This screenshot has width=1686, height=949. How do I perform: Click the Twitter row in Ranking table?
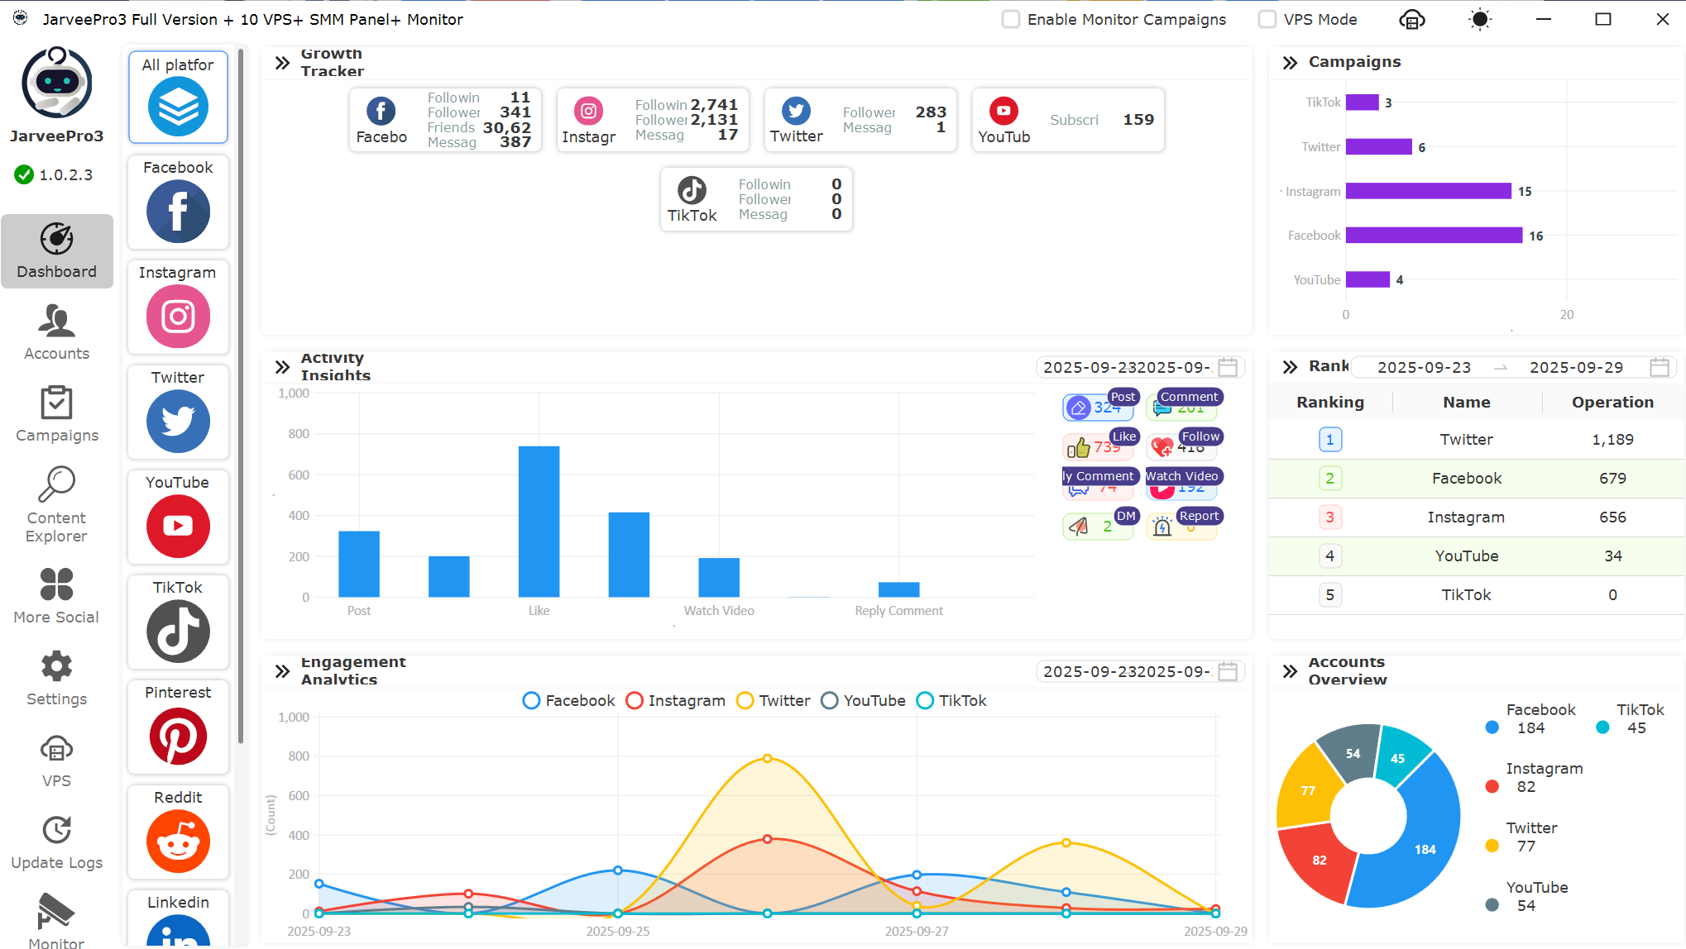pos(1466,440)
